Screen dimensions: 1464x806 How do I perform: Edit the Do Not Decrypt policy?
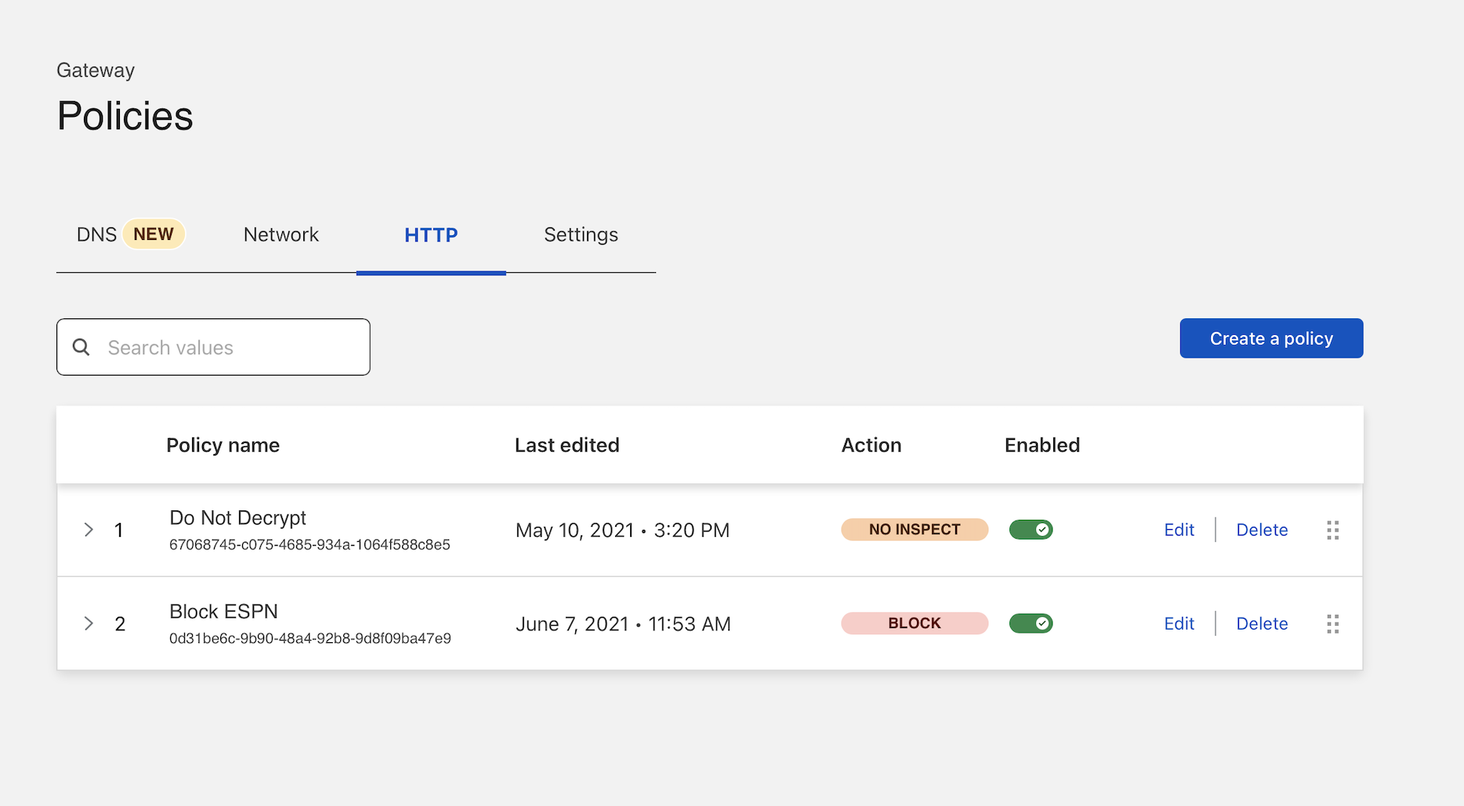pos(1179,530)
